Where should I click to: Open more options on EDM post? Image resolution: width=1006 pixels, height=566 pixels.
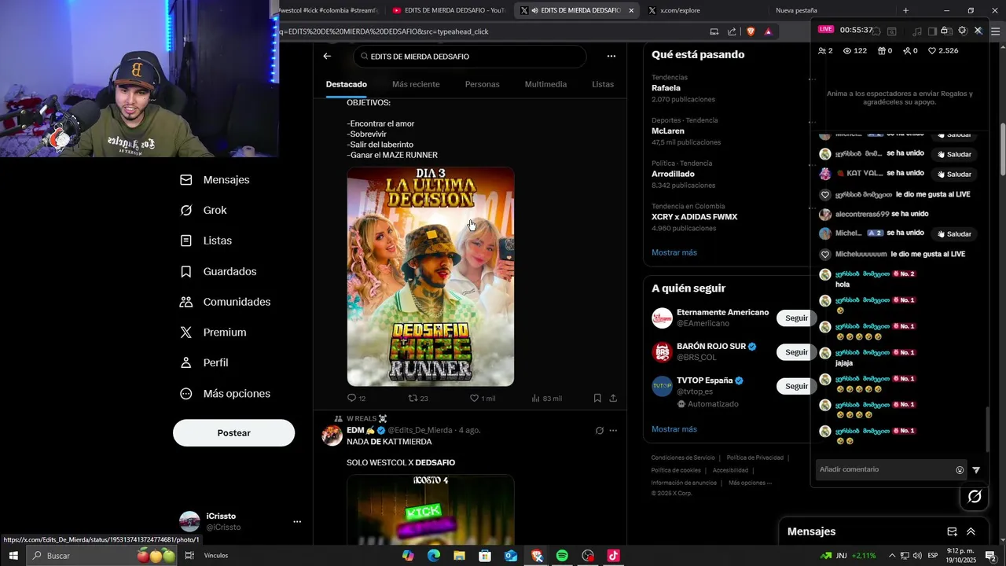(613, 431)
